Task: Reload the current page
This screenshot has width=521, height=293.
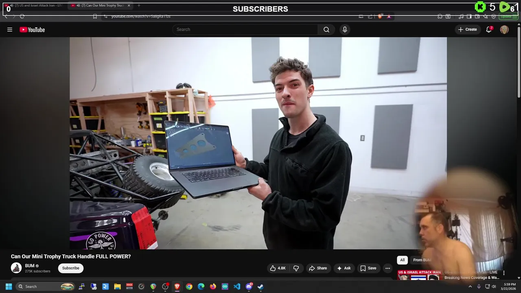Action: 22,16
